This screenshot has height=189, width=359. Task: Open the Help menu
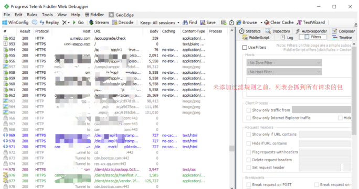pos(76,15)
